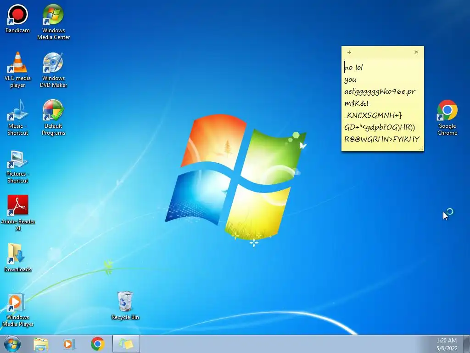Open Windows Explorer from the taskbar
The height and width of the screenshot is (353, 470).
coord(41,344)
